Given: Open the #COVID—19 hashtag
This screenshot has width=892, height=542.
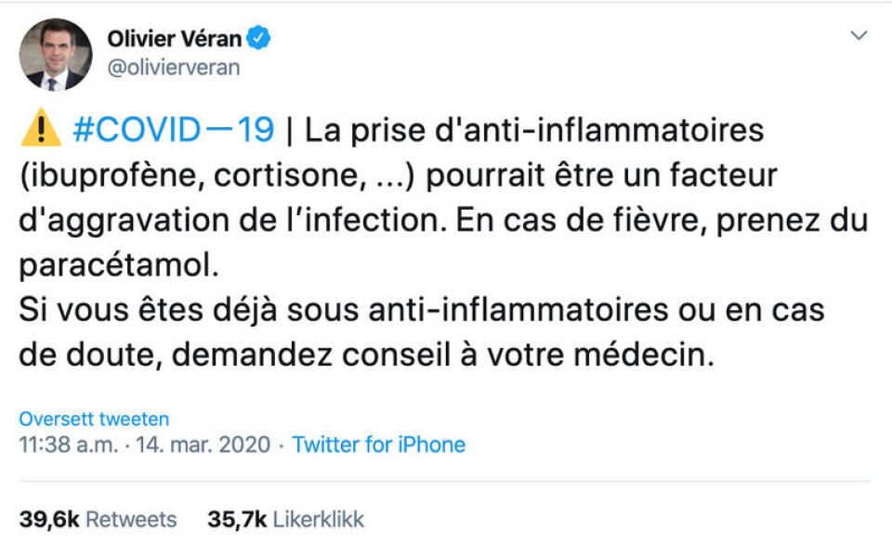Looking at the screenshot, I should click(x=174, y=131).
